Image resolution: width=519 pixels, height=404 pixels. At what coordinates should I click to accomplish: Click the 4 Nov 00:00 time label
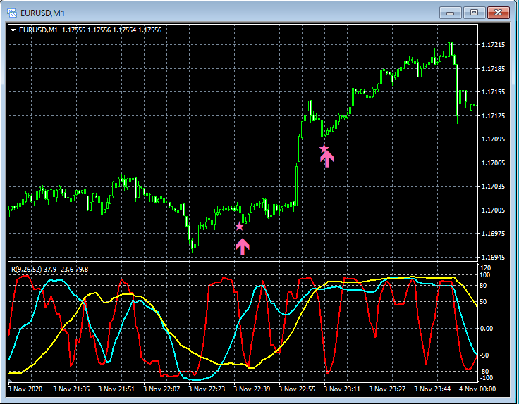click(x=477, y=389)
